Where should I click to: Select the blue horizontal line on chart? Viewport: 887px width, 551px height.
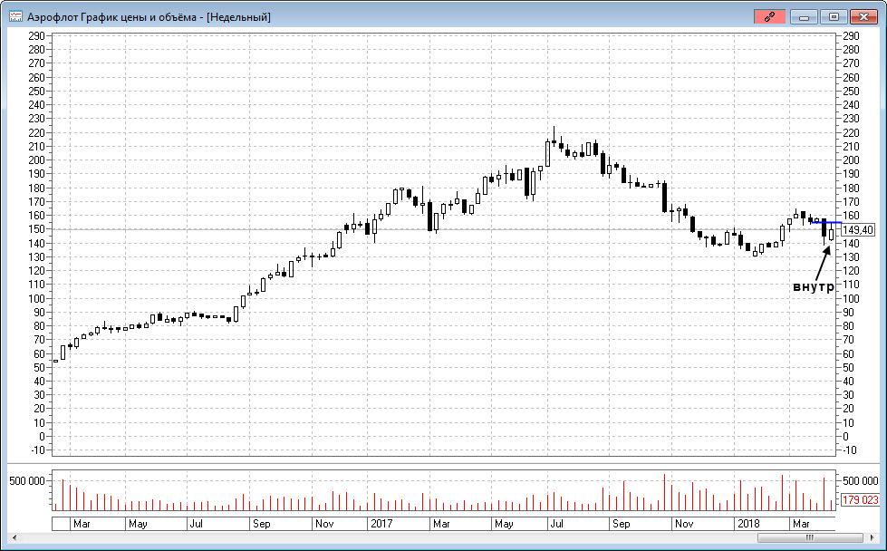click(834, 222)
